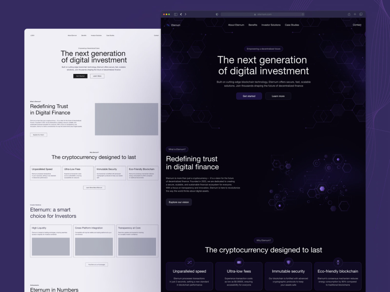390x292 pixels.
Task: Click the Find Eternum on Exchanges button
Action: tap(96, 264)
